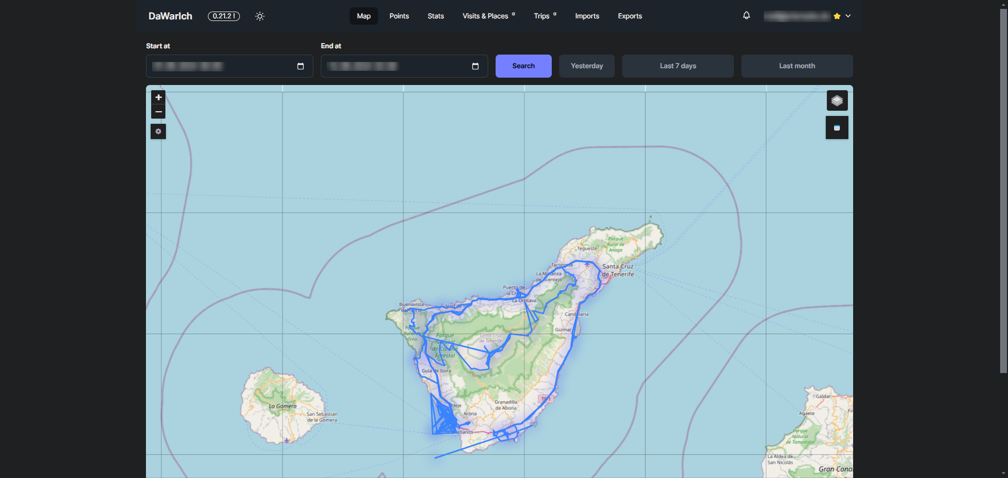Open the notifications bell
1008x478 pixels.
point(747,16)
